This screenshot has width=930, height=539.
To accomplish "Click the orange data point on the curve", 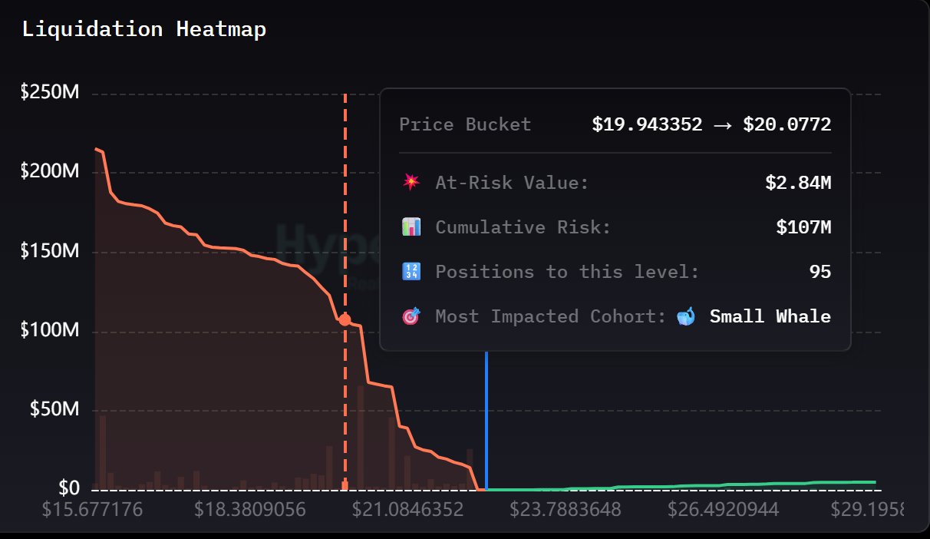I will [345, 319].
